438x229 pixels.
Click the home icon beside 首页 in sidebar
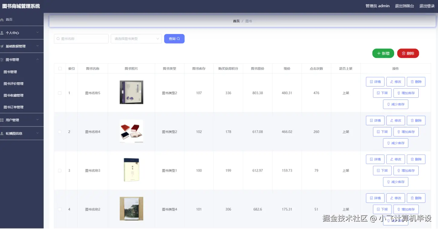pyautogui.click(x=2, y=20)
